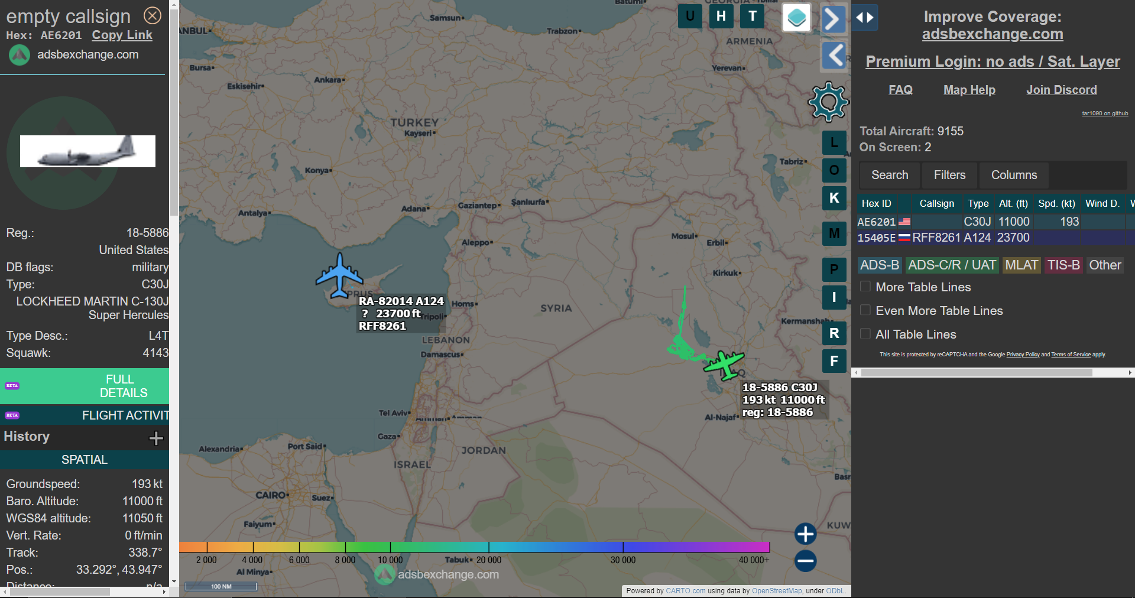Click the L map button
Image resolution: width=1135 pixels, height=598 pixels.
point(834,142)
